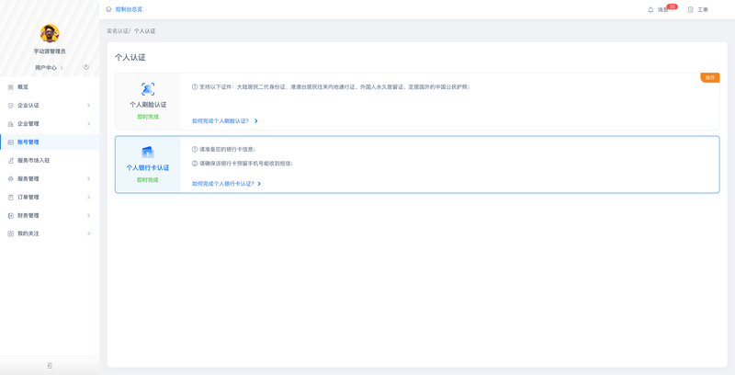Expand 企业管理 chevron arrow

[88, 124]
